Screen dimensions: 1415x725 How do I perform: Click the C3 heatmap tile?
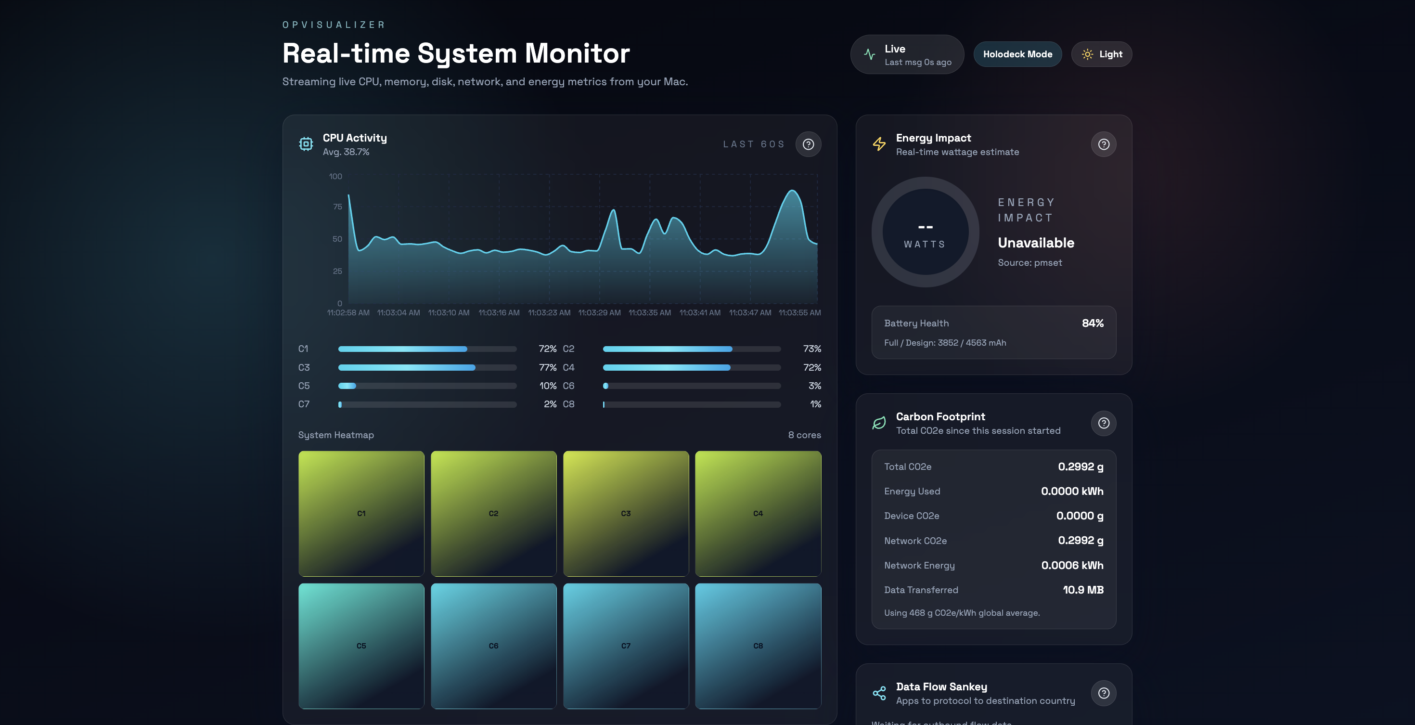(x=626, y=514)
